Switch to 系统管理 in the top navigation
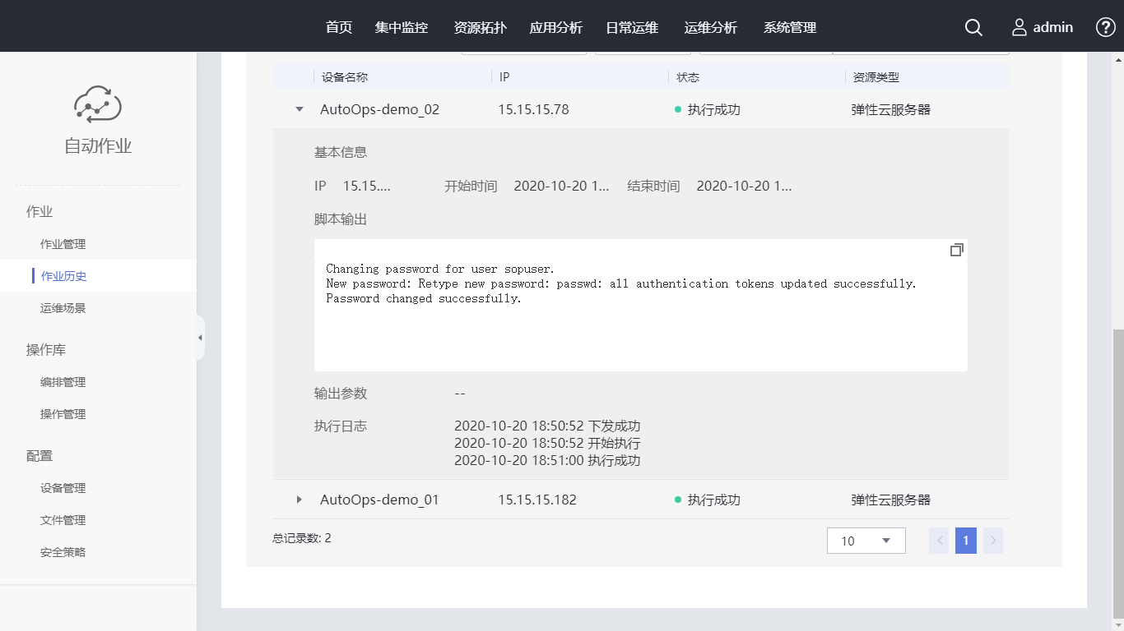The image size is (1124, 631). pyautogui.click(x=790, y=27)
